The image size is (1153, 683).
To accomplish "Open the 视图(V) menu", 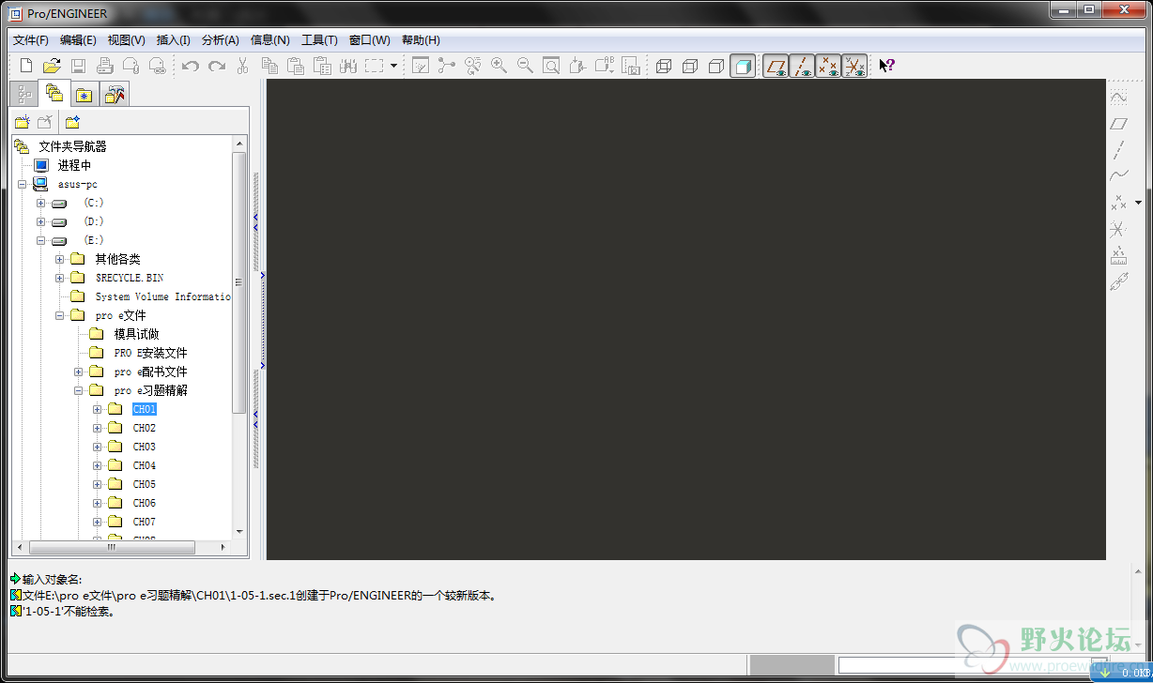I will (126, 40).
